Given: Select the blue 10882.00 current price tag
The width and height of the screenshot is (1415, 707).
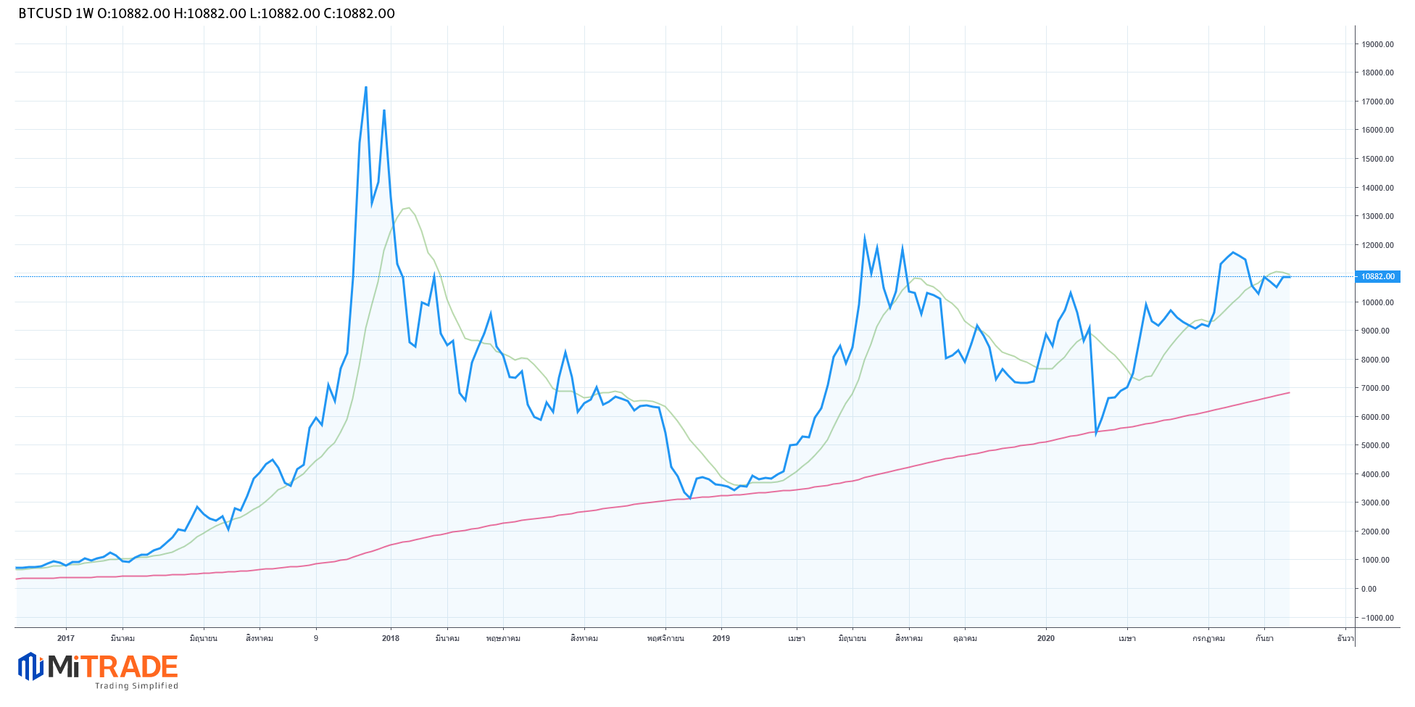Looking at the screenshot, I should pos(1377,276).
